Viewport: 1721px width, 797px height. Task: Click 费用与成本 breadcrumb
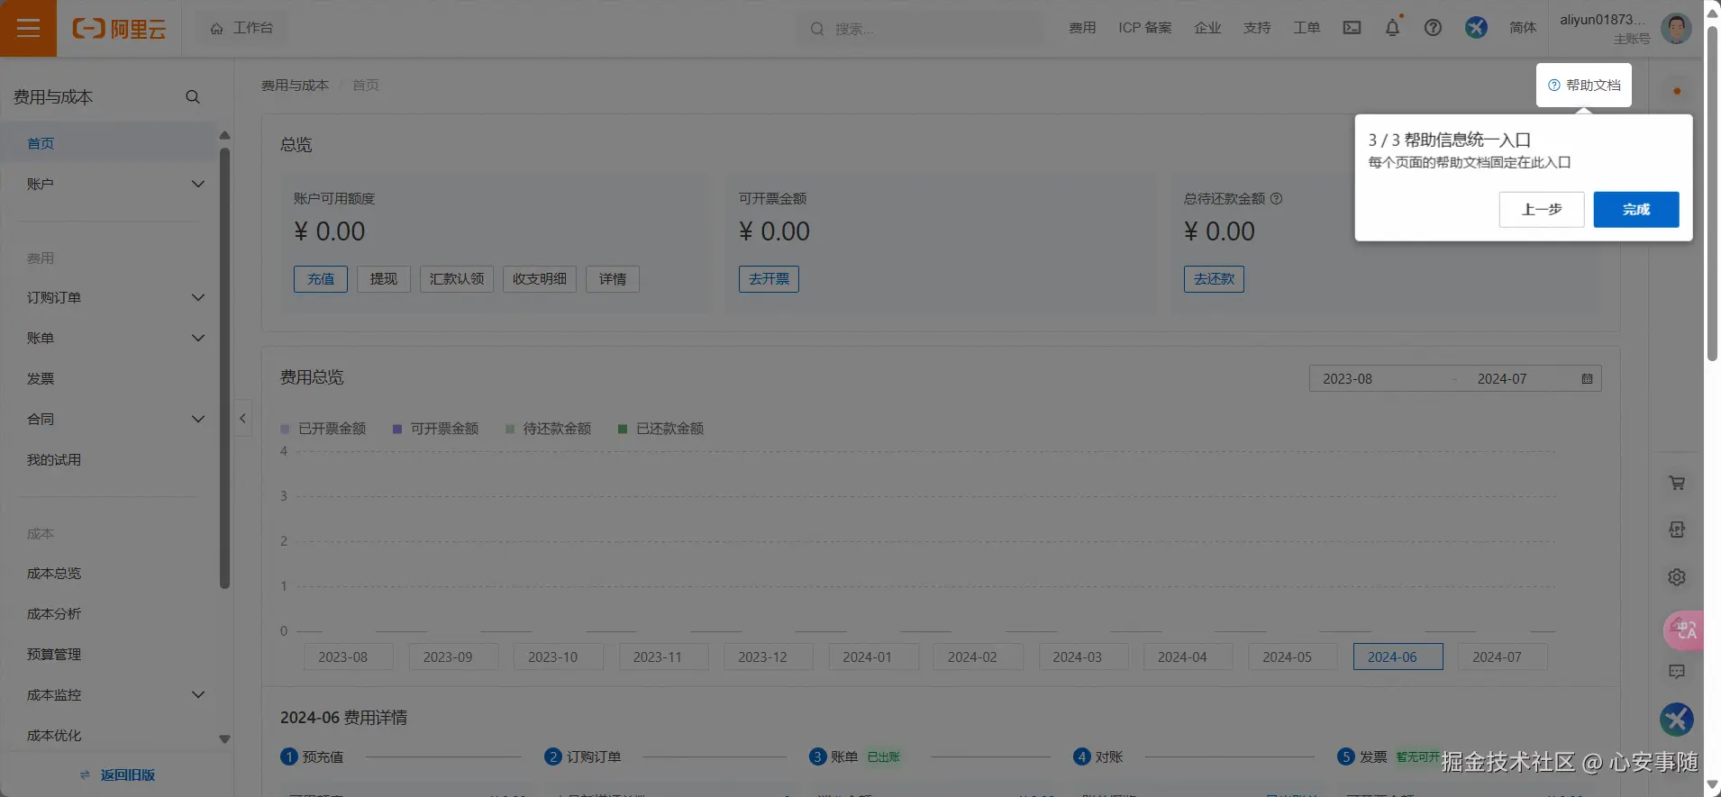click(x=295, y=85)
